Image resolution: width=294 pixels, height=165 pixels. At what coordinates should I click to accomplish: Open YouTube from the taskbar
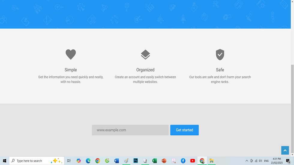(x=193, y=161)
